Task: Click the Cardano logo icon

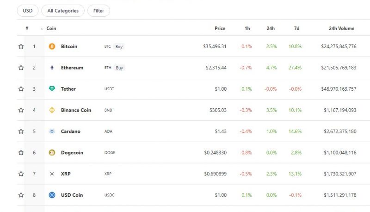Action: (x=52, y=131)
